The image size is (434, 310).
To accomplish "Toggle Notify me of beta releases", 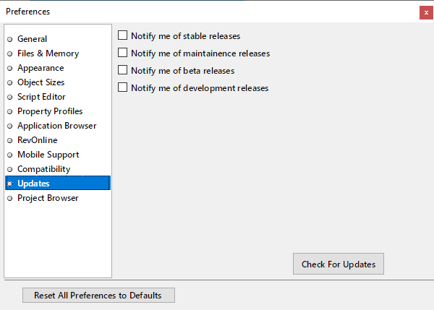I will [x=123, y=70].
